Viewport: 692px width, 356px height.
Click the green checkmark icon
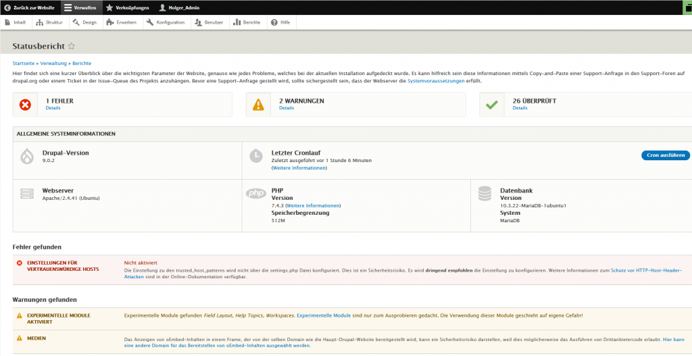pos(491,104)
